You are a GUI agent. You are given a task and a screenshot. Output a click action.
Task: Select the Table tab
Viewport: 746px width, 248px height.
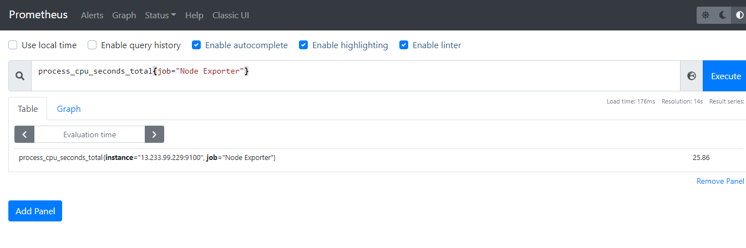(28, 109)
